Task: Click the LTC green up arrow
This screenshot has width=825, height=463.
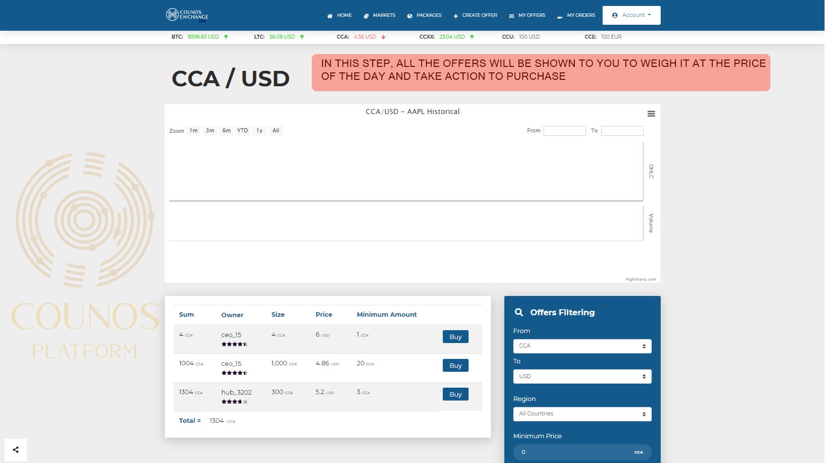Action: pos(302,37)
